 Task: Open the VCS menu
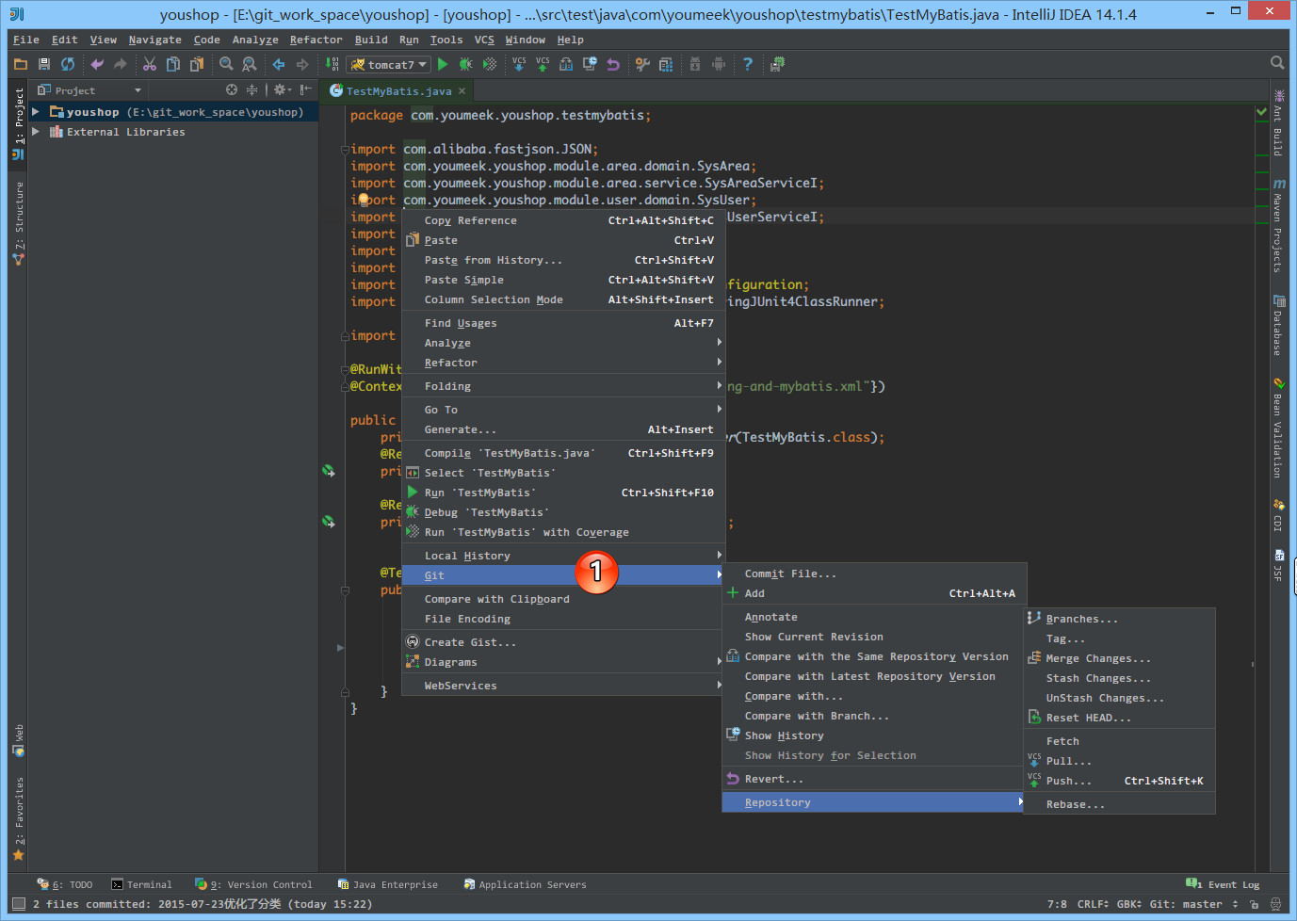(x=484, y=40)
